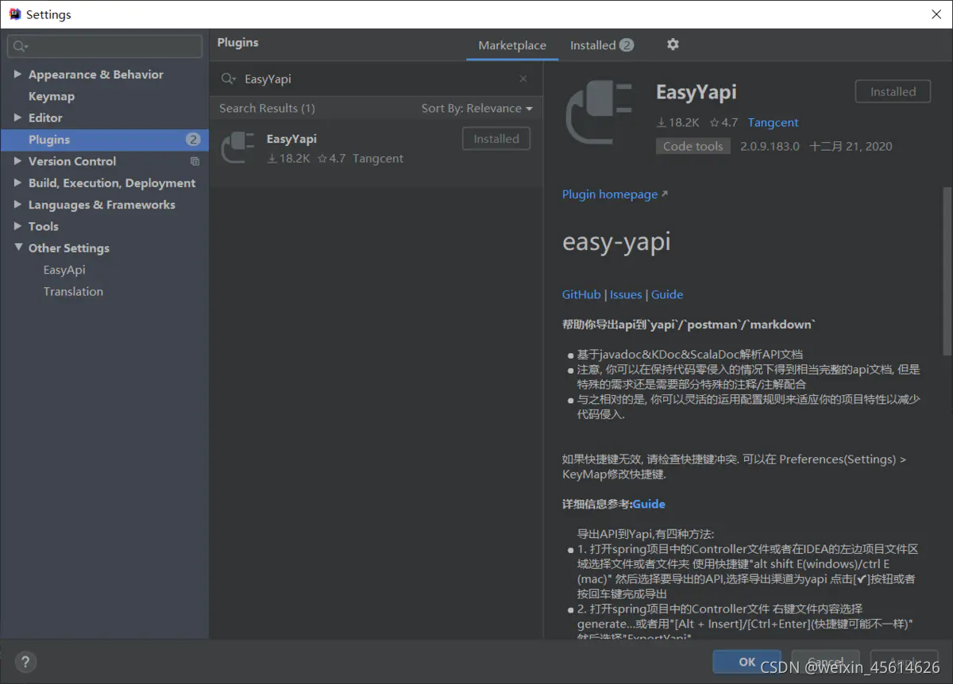
Task: Switch to the Marketplace tab
Action: tap(512, 45)
